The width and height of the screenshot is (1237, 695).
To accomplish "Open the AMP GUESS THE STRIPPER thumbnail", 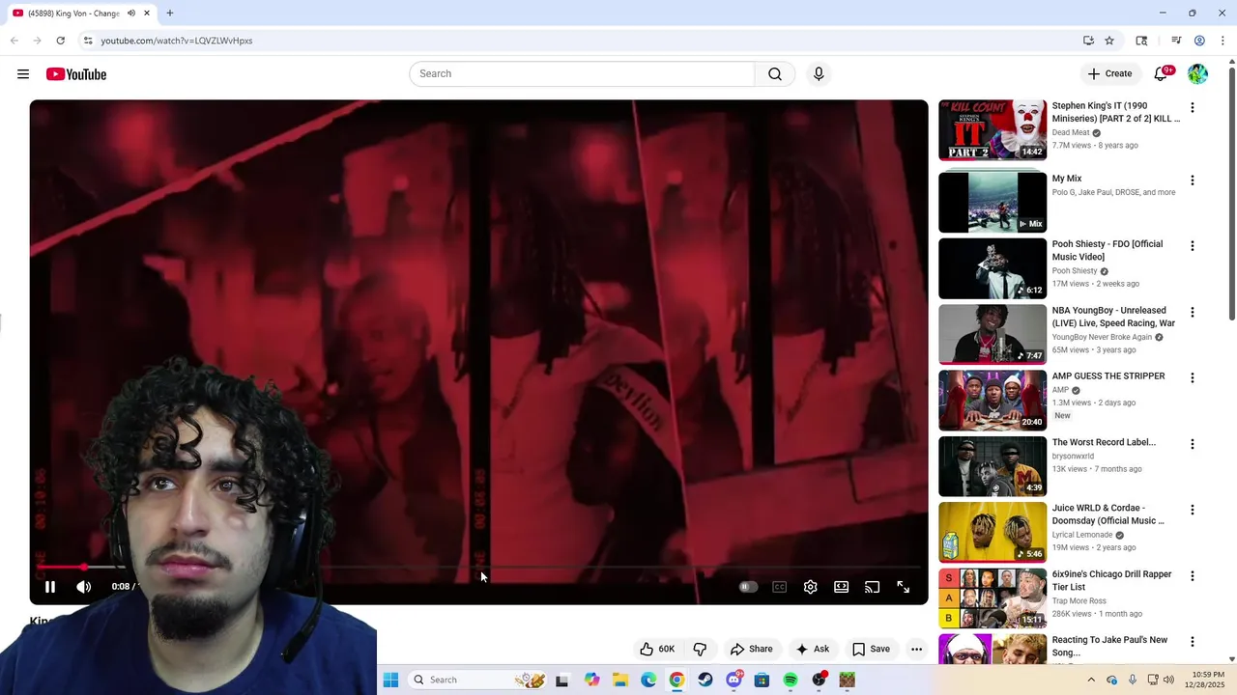I will [992, 400].
